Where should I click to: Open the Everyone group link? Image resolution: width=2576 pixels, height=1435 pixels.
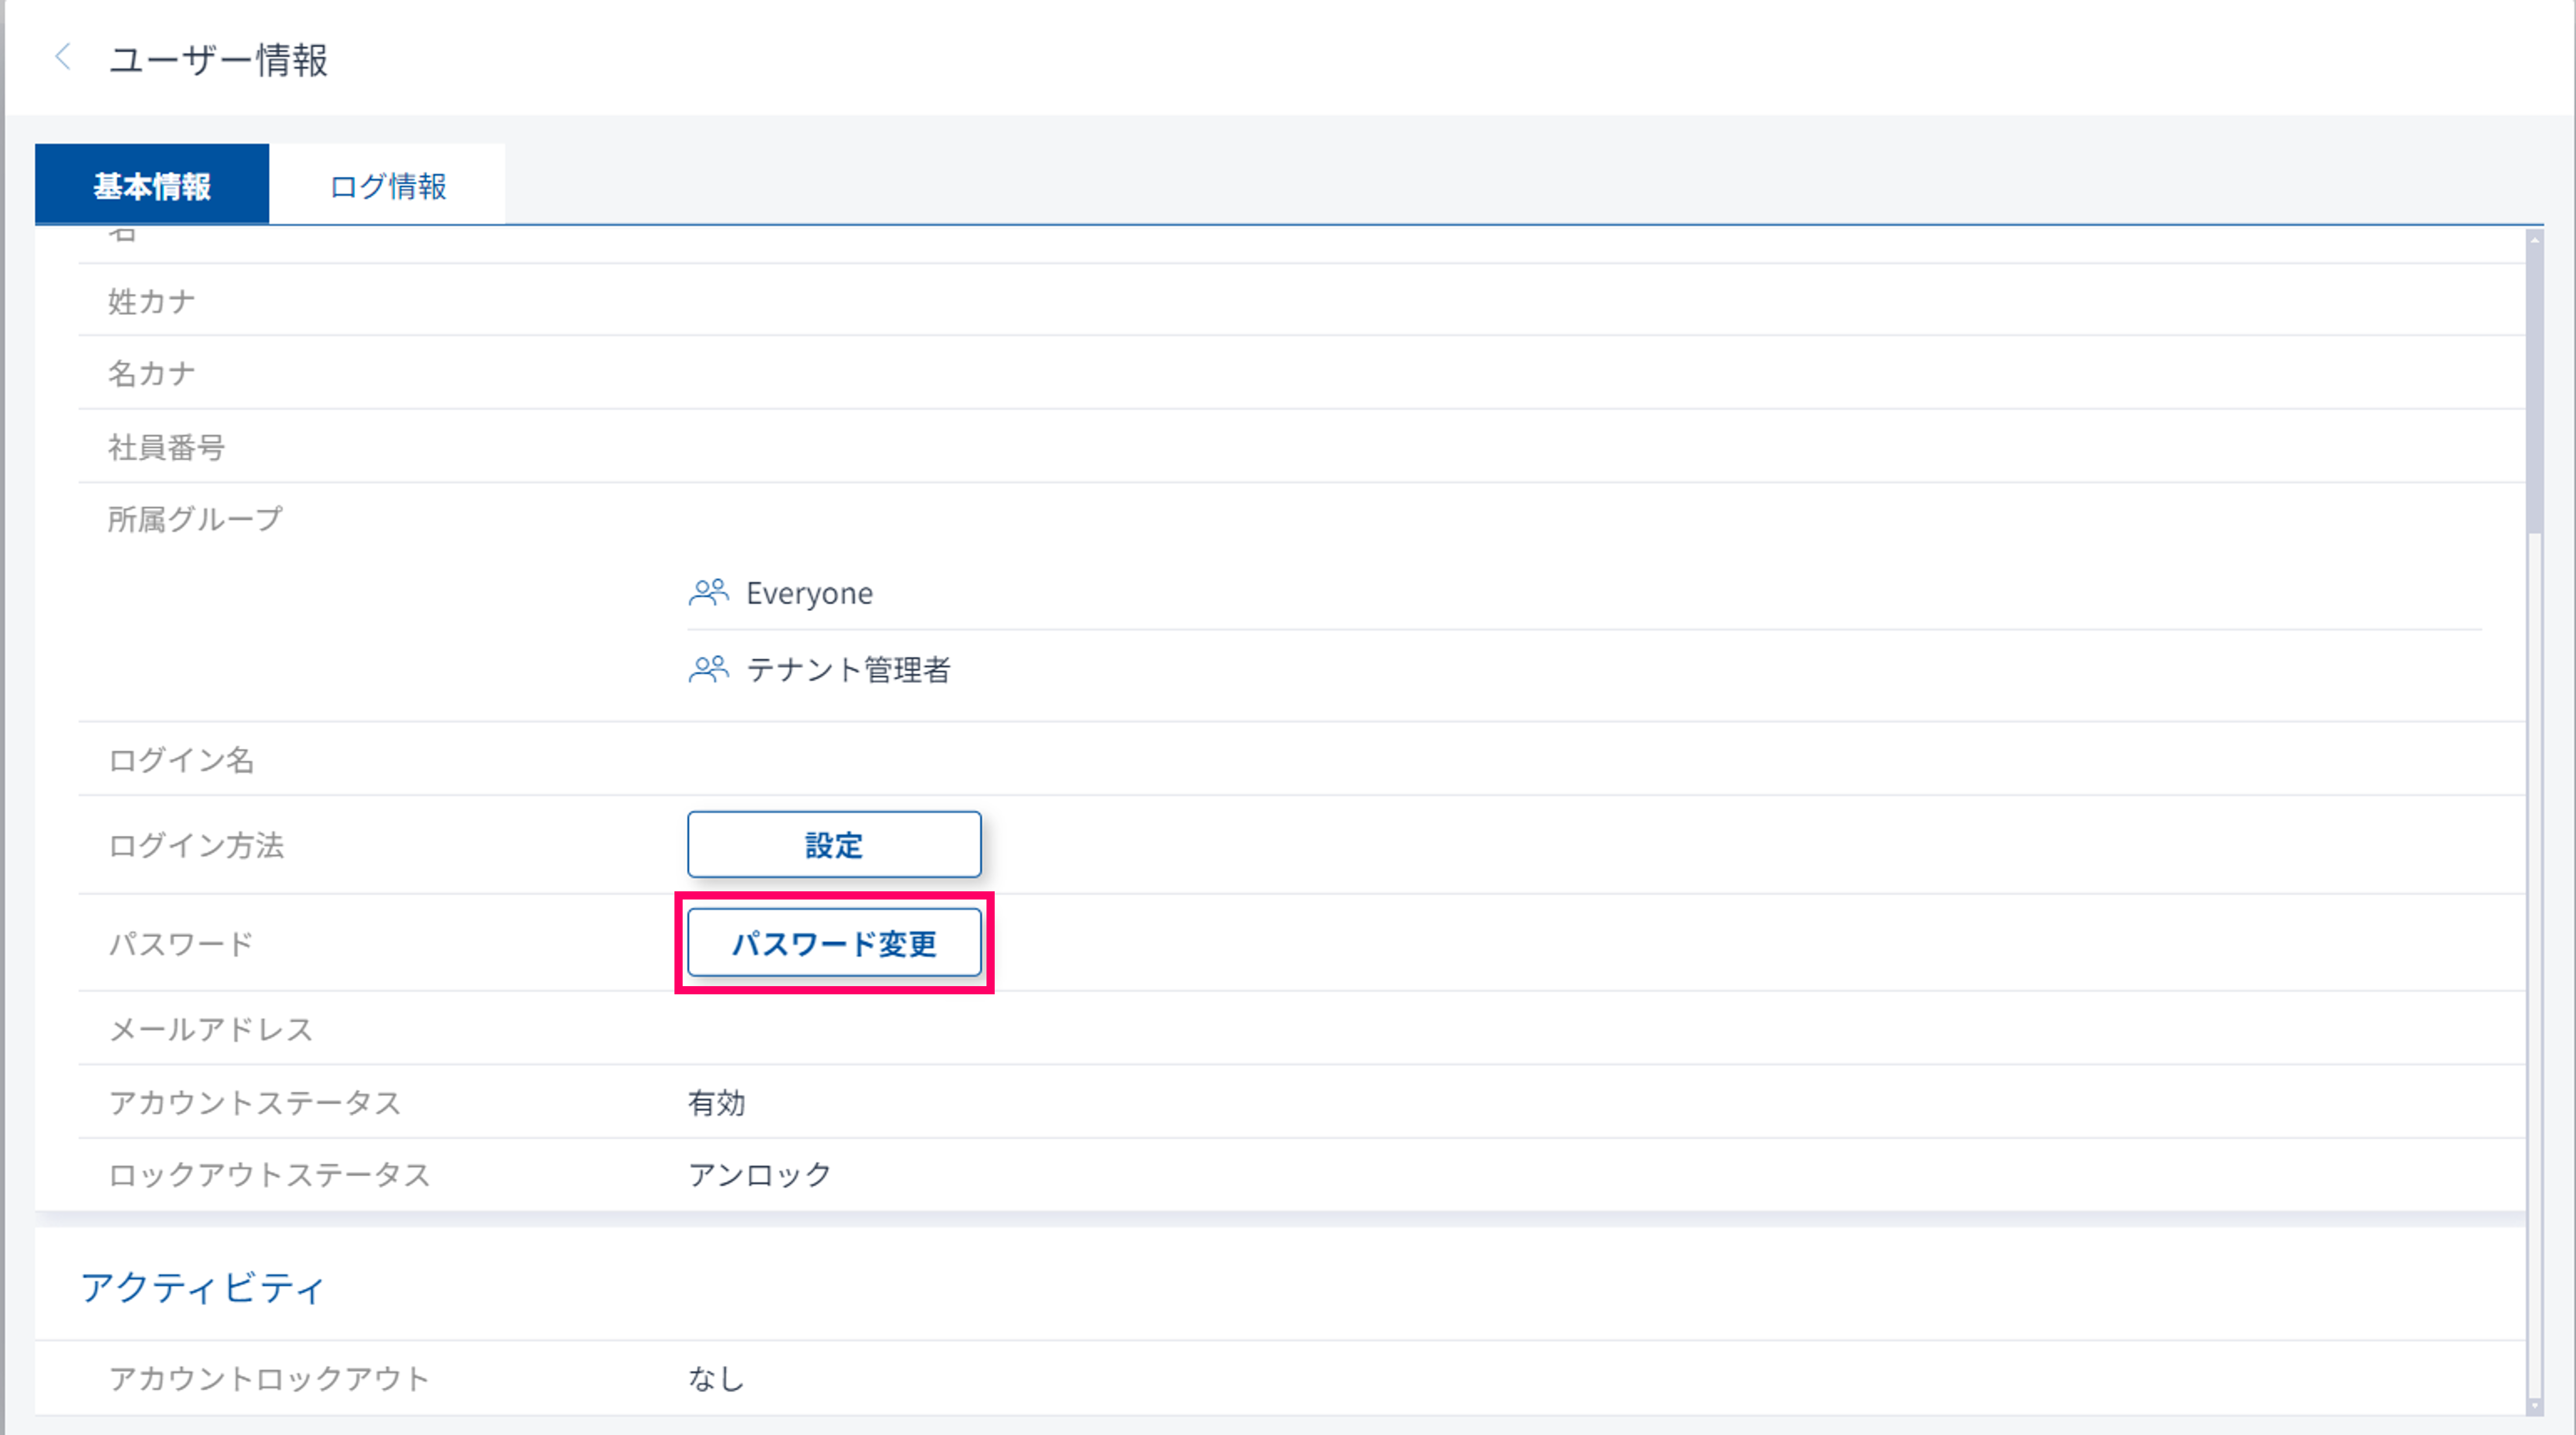coord(809,593)
